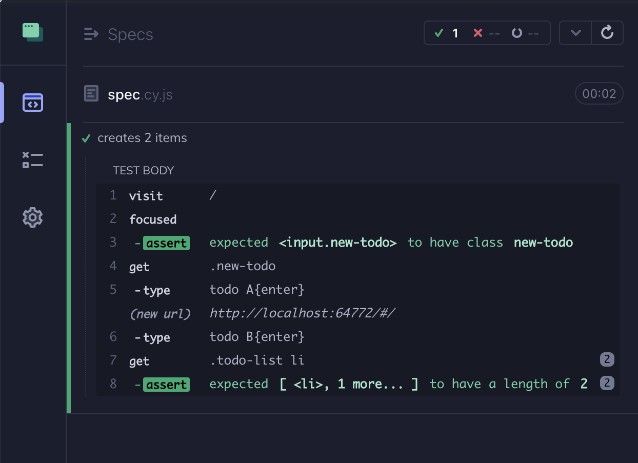Click the '2' count badge on get .todo-list

607,359
